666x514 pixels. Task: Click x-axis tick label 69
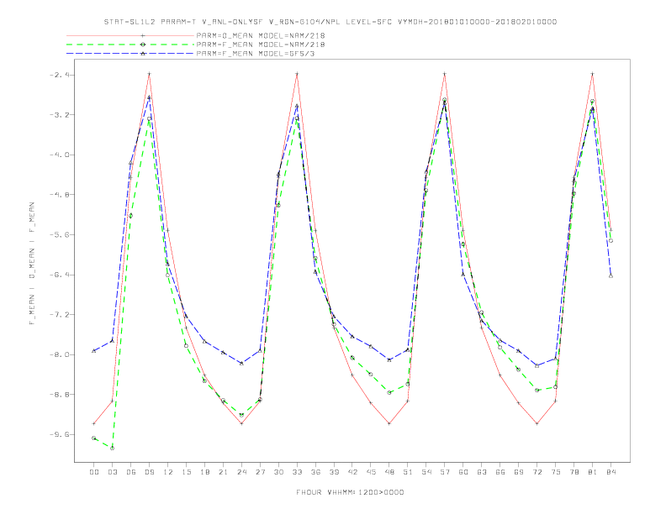click(x=519, y=472)
